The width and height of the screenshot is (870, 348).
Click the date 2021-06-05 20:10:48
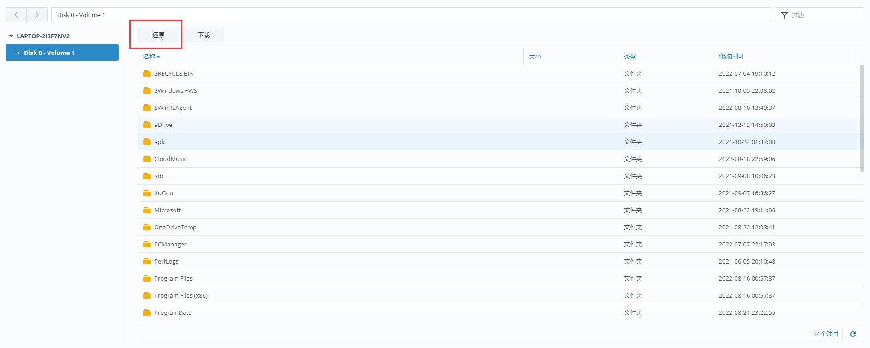pyautogui.click(x=747, y=261)
